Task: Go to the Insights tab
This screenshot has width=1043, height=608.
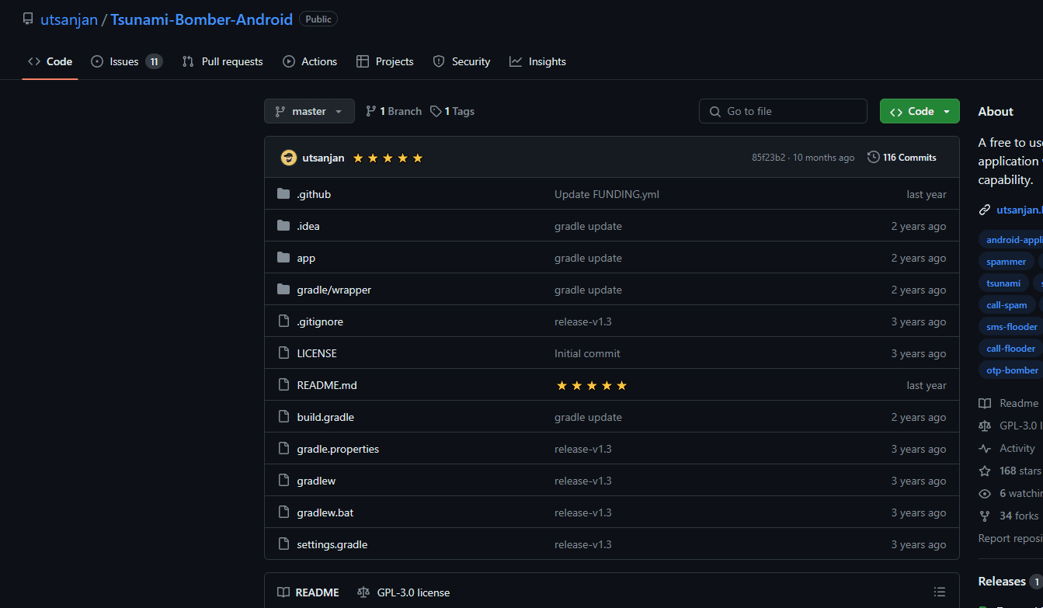Action: (538, 61)
